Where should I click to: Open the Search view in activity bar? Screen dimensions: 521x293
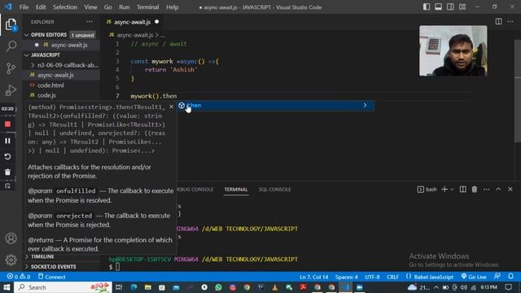11,46
